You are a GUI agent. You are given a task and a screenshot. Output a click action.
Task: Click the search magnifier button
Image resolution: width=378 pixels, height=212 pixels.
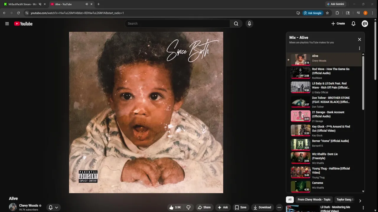coord(236,24)
